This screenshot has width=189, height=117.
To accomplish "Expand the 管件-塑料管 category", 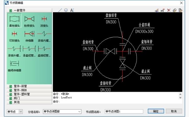I will [29, 94].
